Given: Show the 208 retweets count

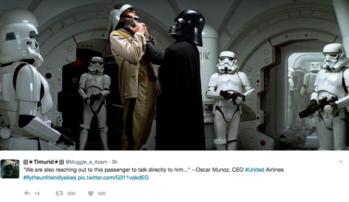Looking at the screenshot, I should (x=71, y=194).
